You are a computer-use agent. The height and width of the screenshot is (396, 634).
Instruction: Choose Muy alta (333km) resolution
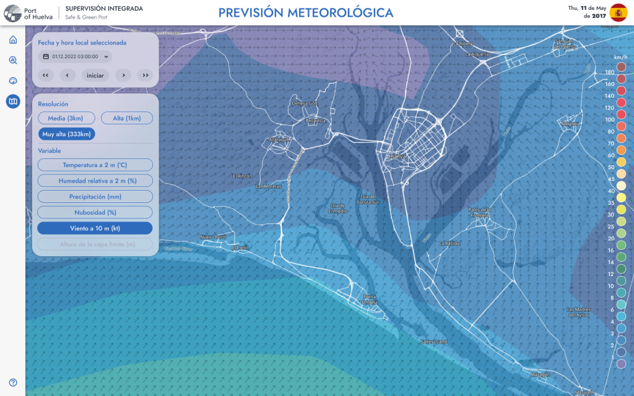(x=66, y=134)
